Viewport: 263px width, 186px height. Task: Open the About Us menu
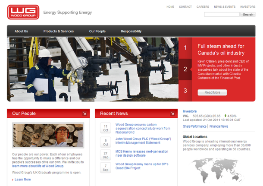coord(21,31)
